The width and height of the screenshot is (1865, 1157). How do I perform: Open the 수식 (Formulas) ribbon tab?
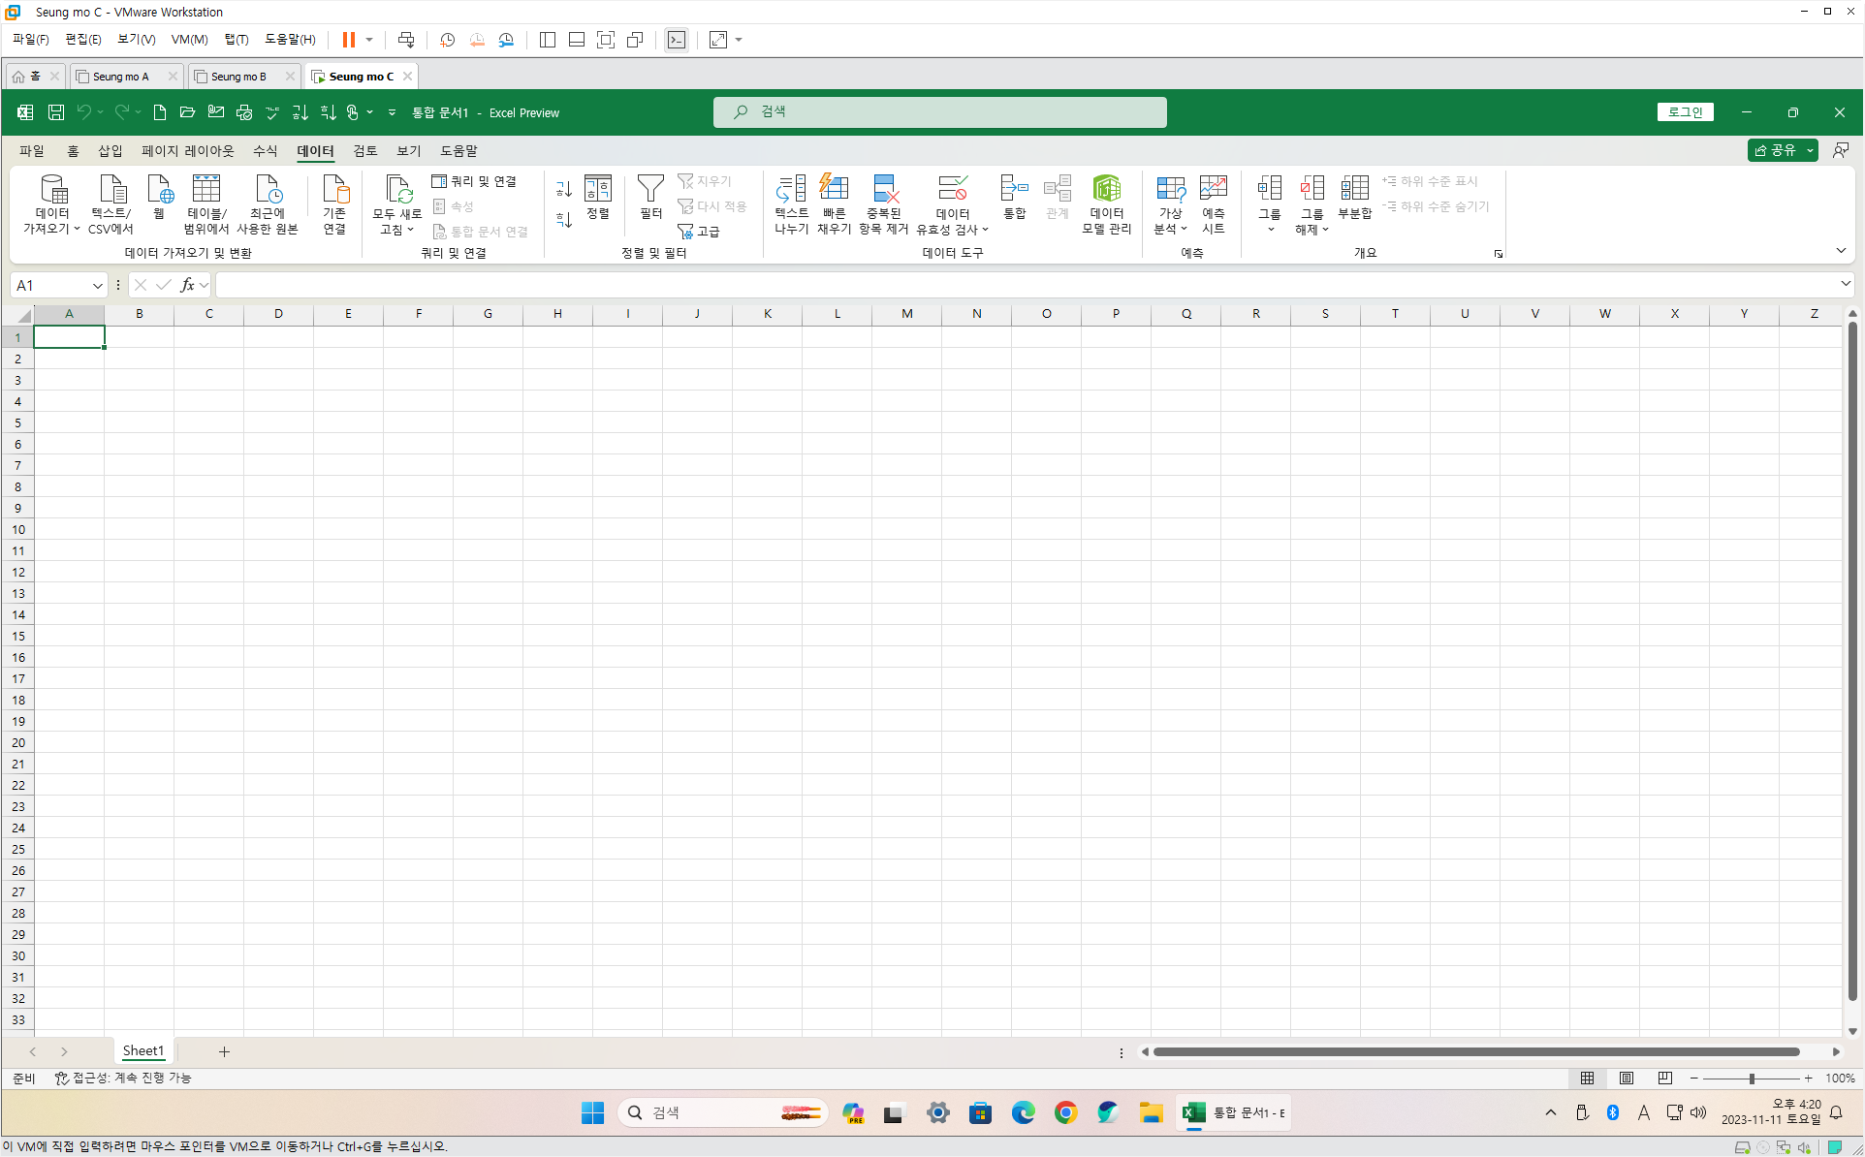coord(265,151)
